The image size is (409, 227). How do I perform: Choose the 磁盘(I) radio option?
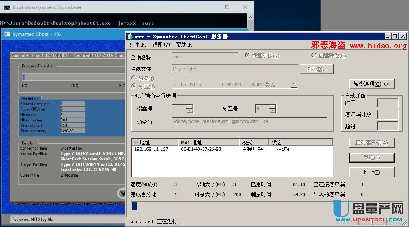coord(133,78)
